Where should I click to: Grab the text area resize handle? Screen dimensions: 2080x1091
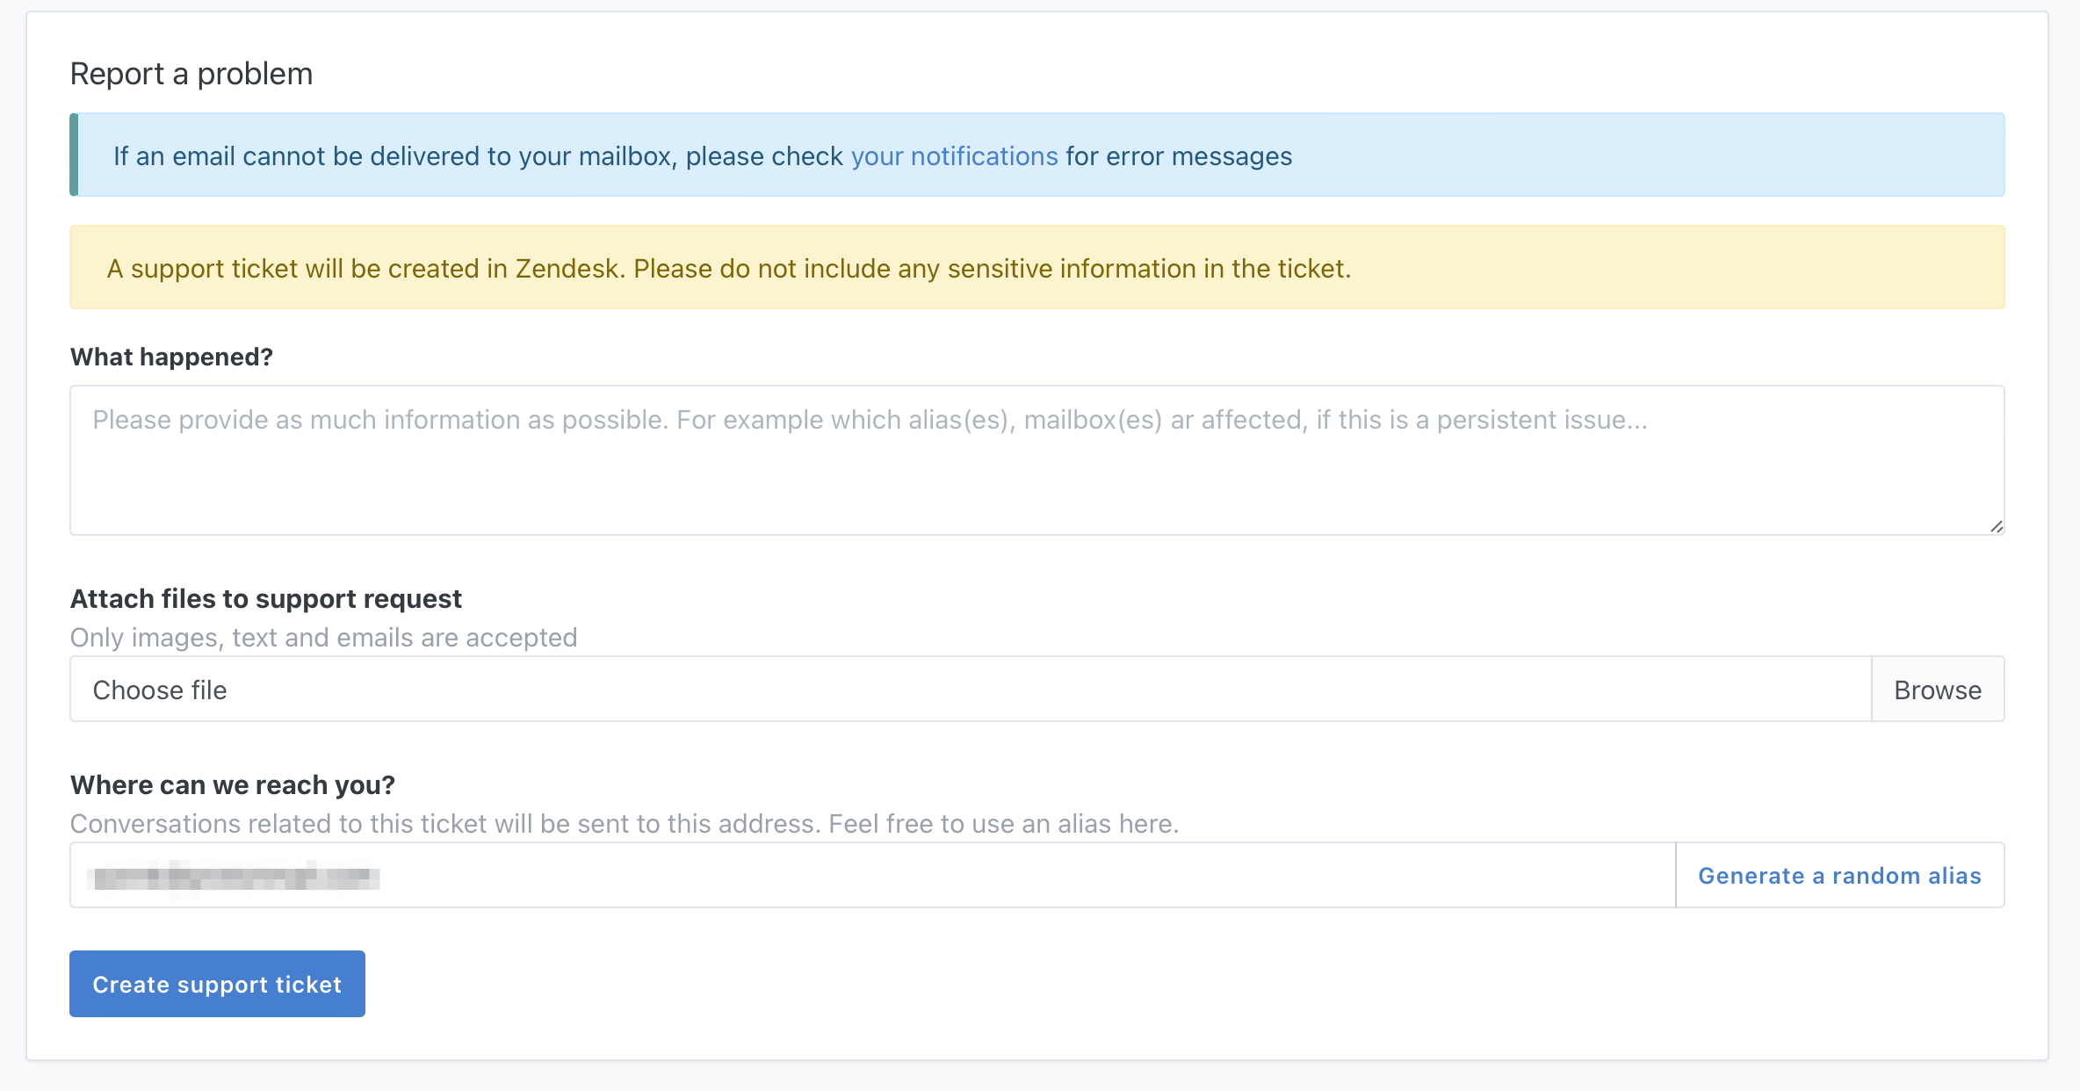(x=1996, y=526)
